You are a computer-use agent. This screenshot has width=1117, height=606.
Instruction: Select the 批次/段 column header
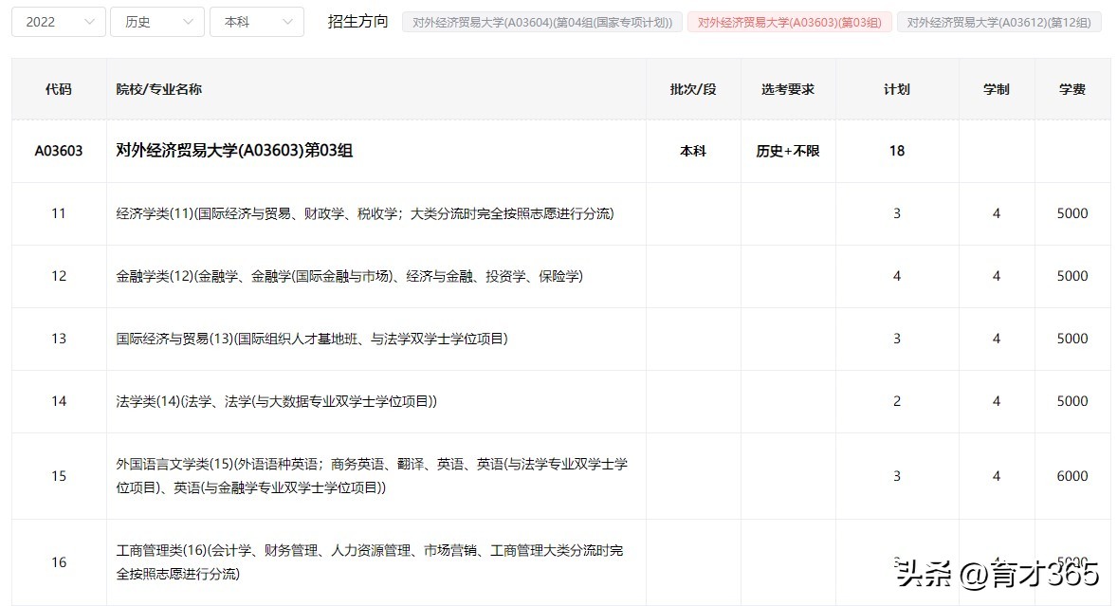(693, 88)
